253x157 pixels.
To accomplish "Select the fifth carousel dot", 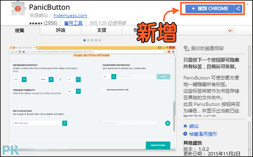I will pyautogui.click(x=100, y=40).
